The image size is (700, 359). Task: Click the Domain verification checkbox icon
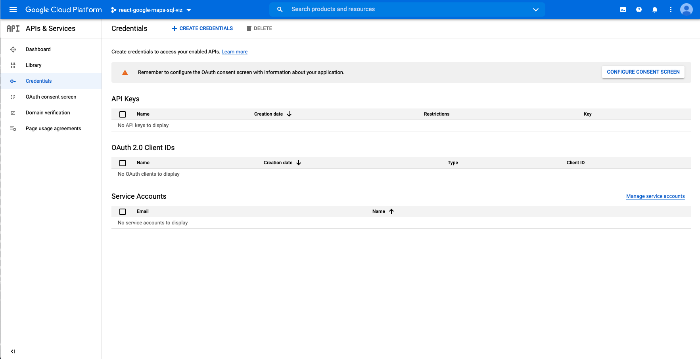(x=13, y=113)
